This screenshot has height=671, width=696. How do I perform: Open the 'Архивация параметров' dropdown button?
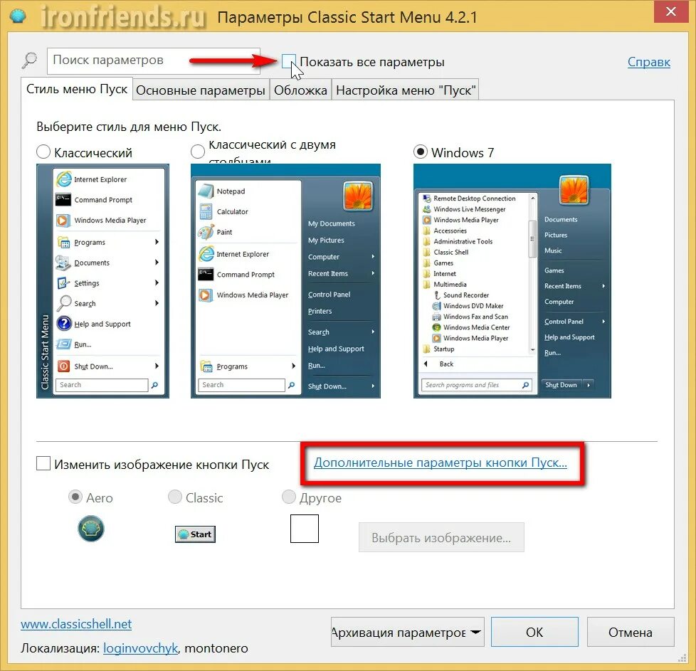click(x=408, y=632)
